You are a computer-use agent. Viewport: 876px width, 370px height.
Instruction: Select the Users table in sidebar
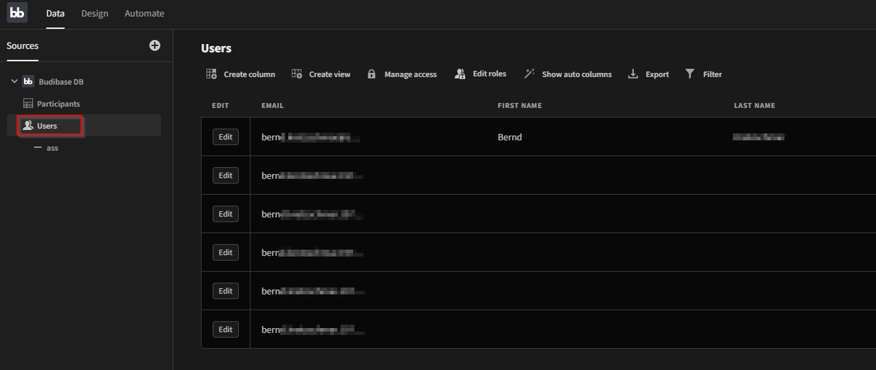click(x=84, y=126)
